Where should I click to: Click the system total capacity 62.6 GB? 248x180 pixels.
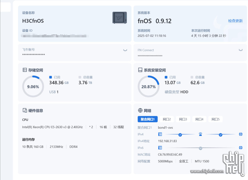198,83
